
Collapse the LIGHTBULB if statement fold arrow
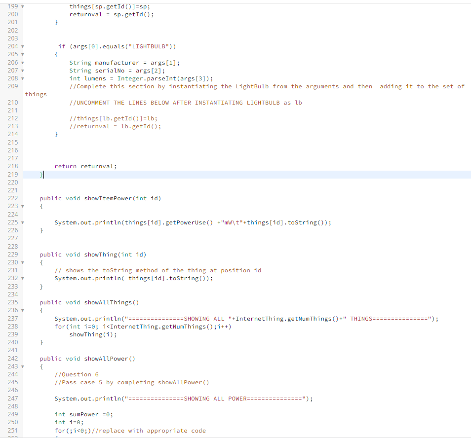[22, 46]
